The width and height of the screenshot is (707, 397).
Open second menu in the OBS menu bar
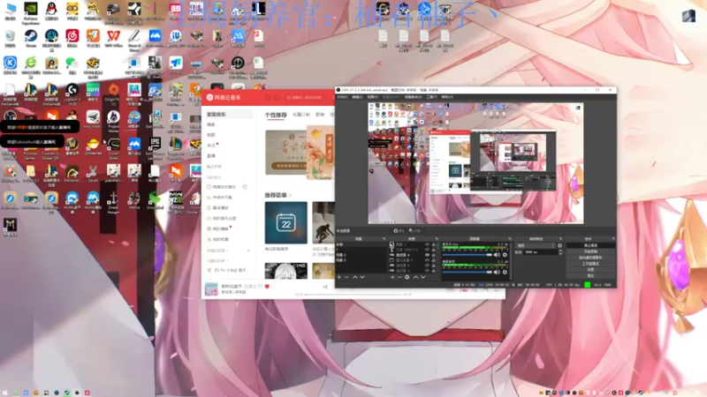pyautogui.click(x=357, y=97)
